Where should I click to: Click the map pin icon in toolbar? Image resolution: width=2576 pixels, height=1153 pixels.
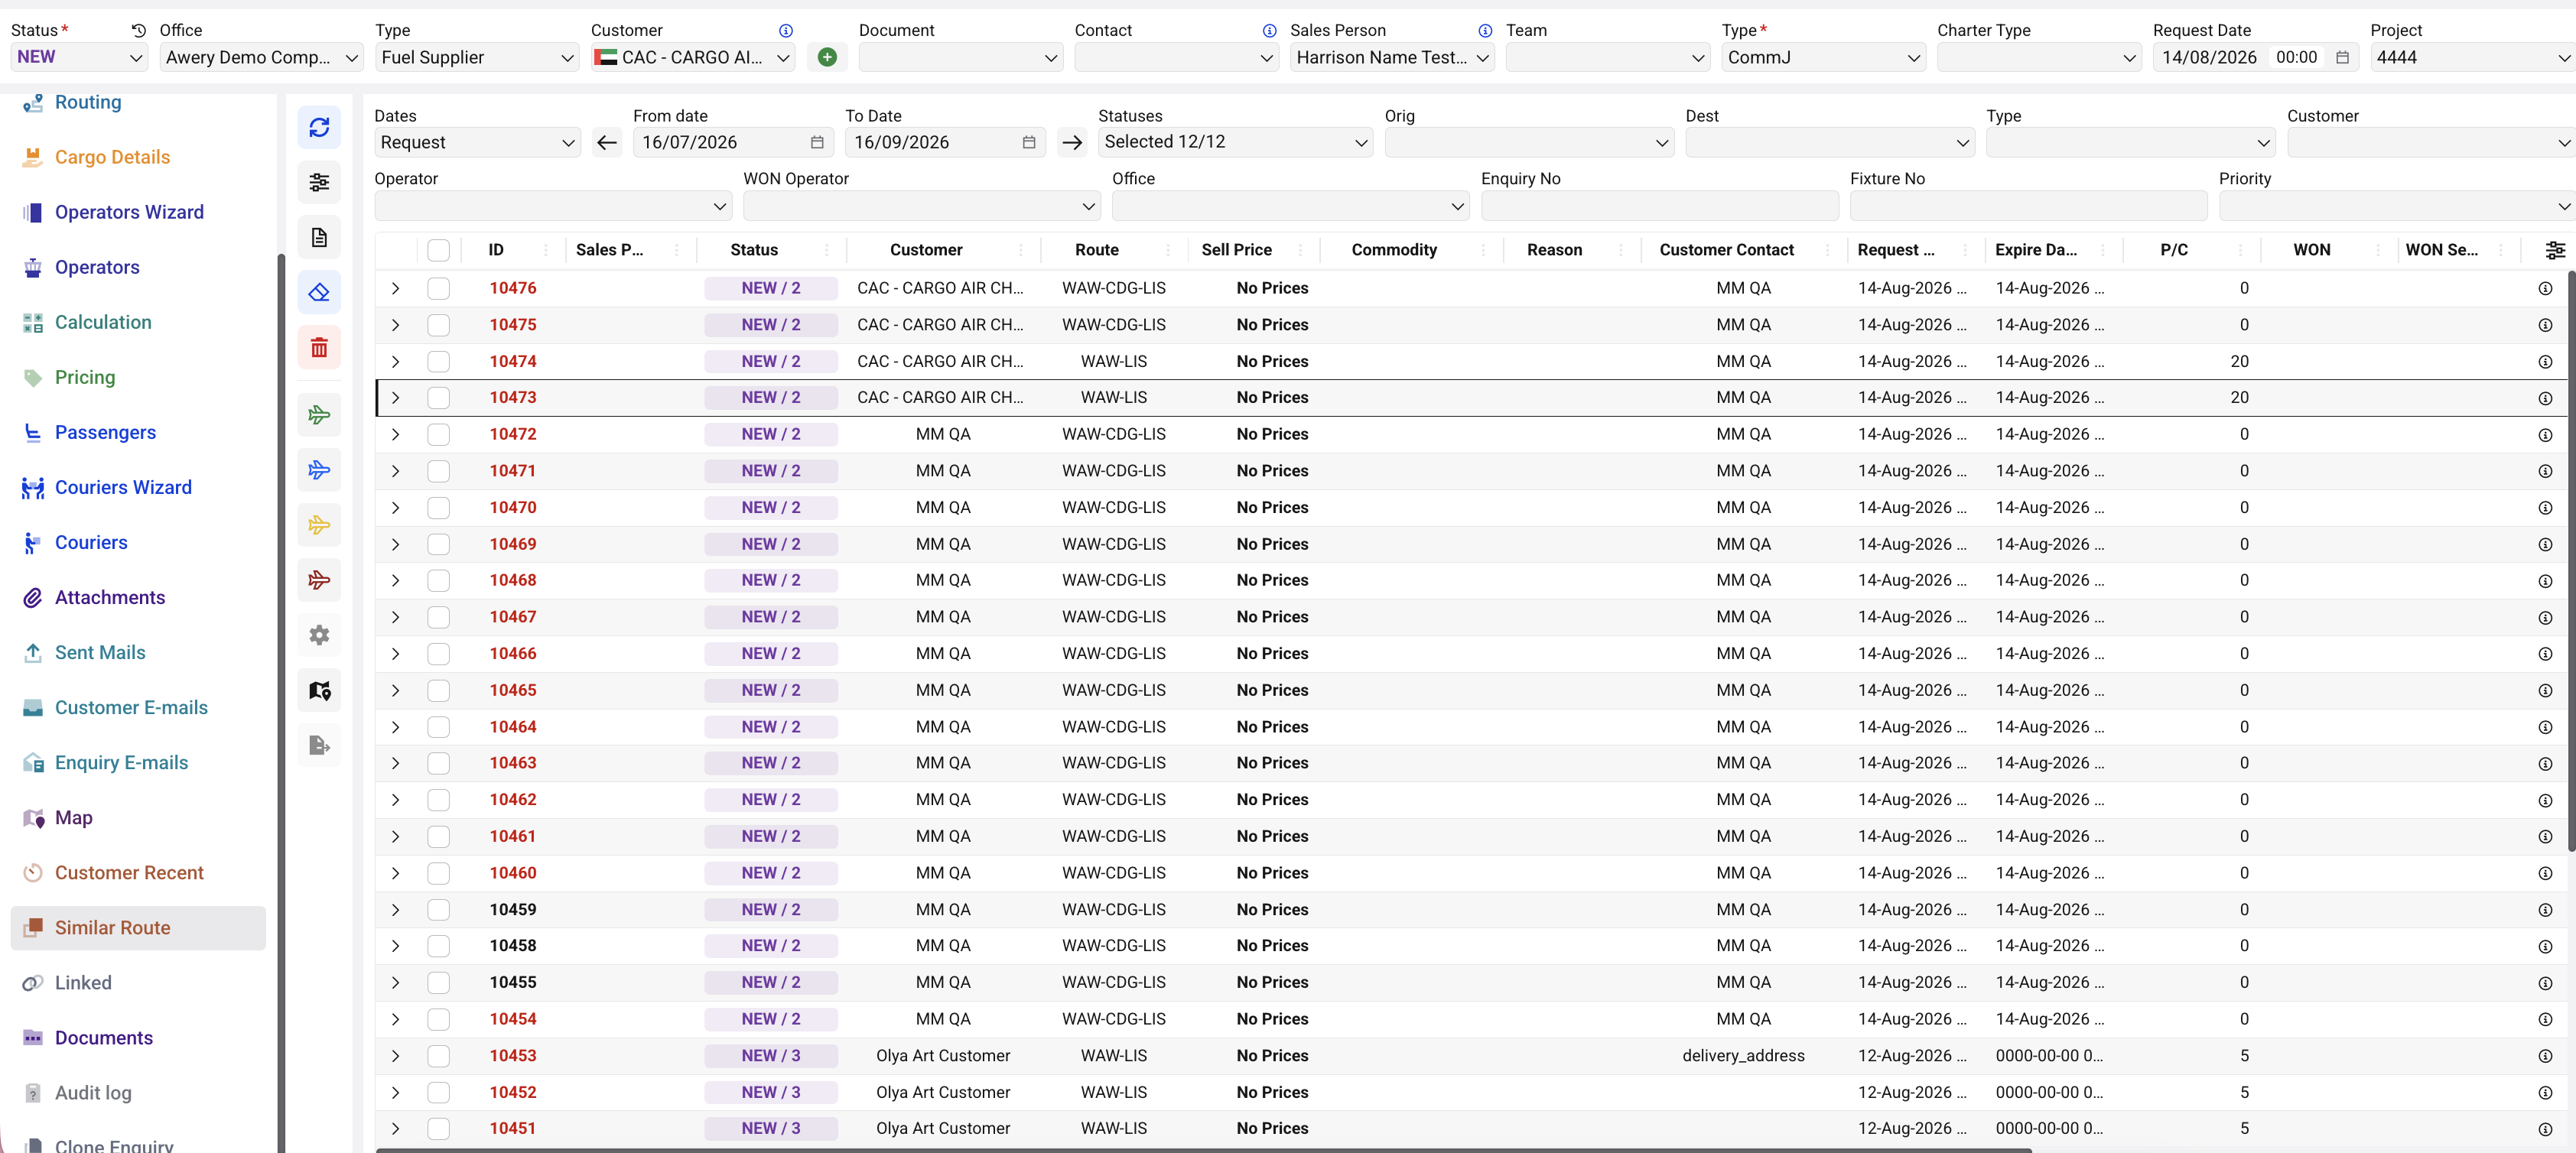(319, 690)
